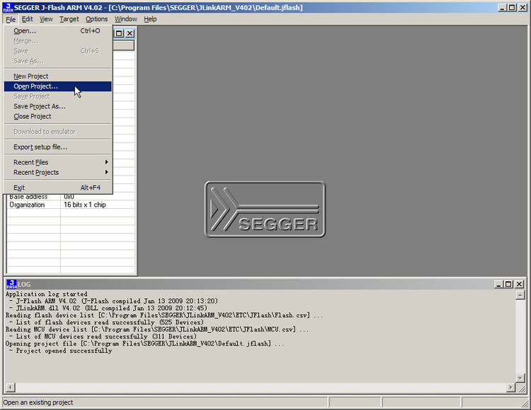Image resolution: width=531 pixels, height=410 pixels.
Task: Open the Edit menu
Action: 28,19
